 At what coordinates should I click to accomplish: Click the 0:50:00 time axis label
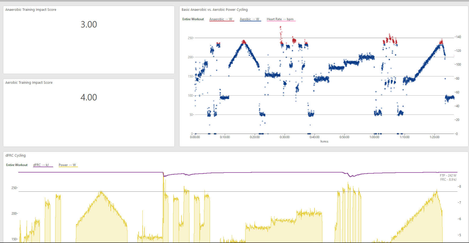(344, 137)
